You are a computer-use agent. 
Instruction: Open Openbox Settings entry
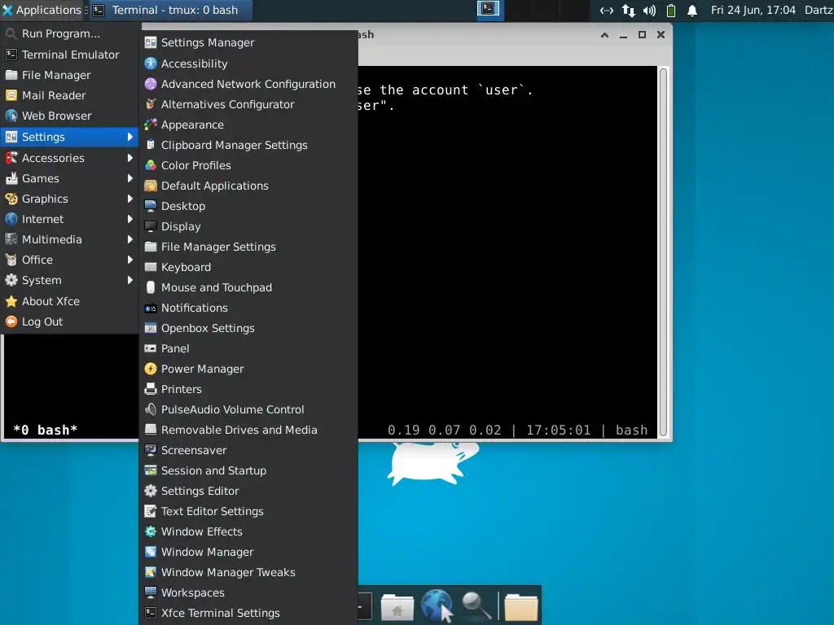tap(248, 328)
